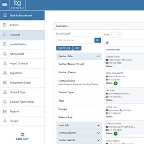The image size is (144, 144).
Task: Click the phone icon for Lee Zohn
Action: pos(107,97)
